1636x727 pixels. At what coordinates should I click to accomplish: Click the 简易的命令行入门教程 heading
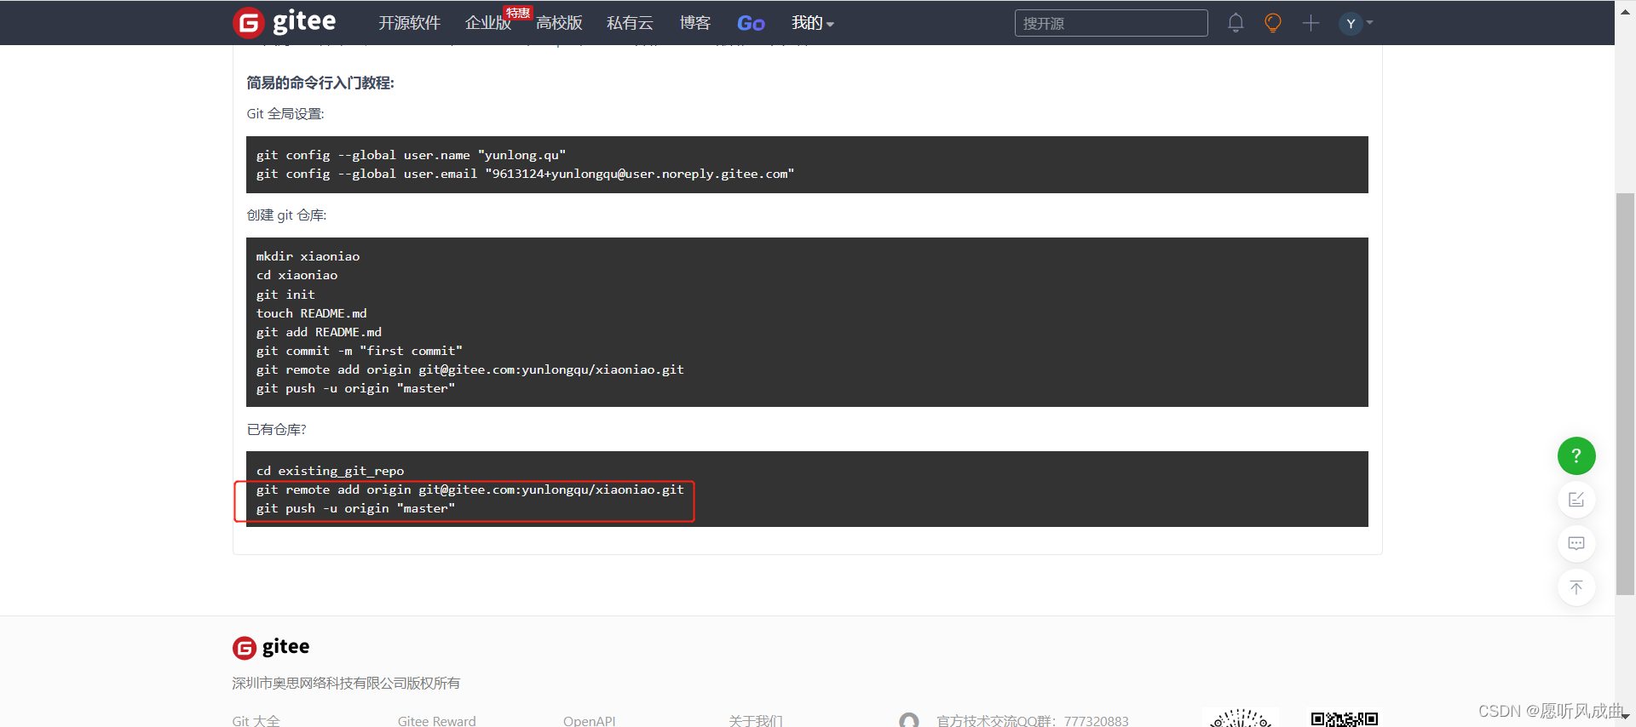coord(320,83)
